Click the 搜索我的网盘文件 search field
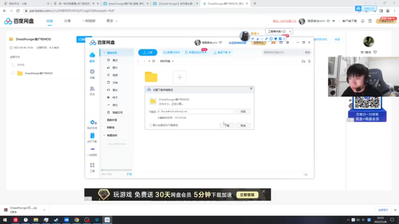 tap(283, 52)
